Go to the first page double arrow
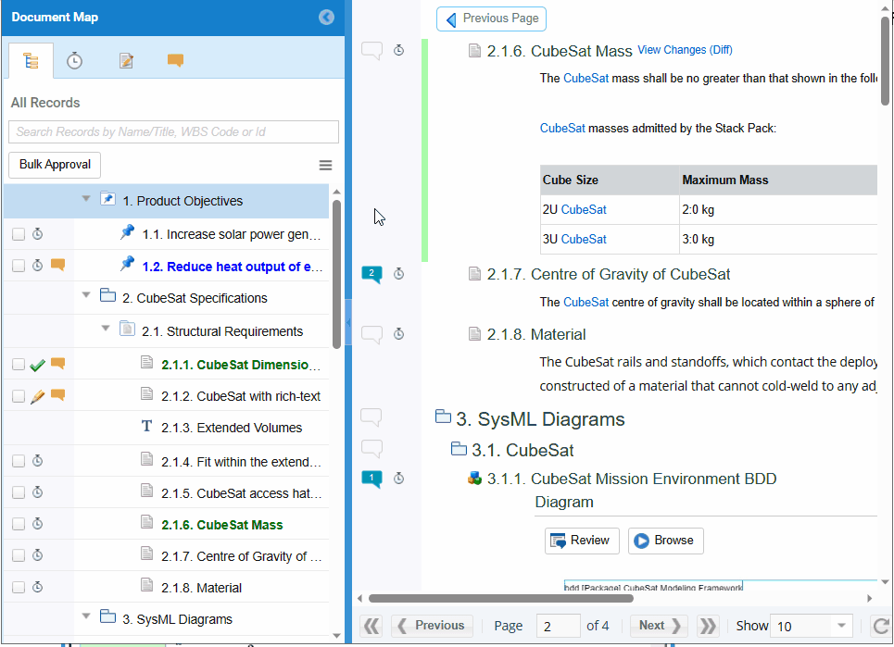894x647 pixels. tap(371, 626)
